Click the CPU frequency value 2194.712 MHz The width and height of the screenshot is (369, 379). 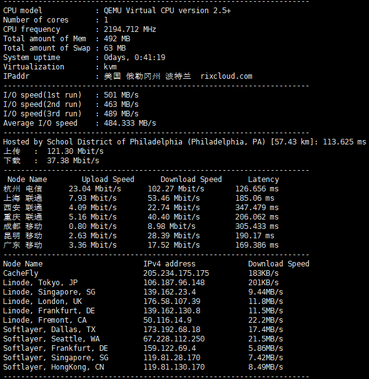tap(130, 29)
